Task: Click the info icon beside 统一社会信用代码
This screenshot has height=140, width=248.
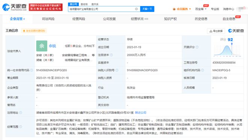Action: coord(32,70)
